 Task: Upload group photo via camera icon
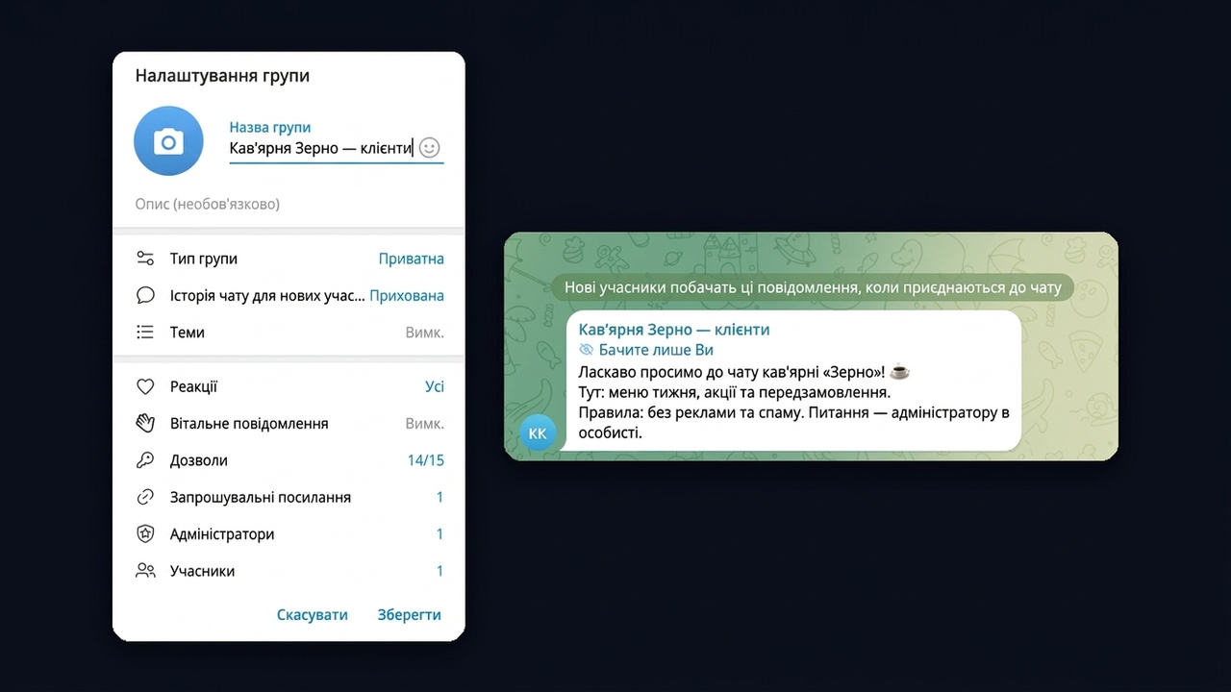[x=168, y=141]
